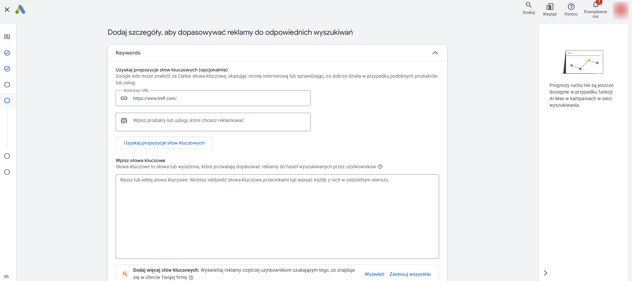Open help tooltip next to keywords description
Screen dimensions: 632x281
[x=380, y=167]
